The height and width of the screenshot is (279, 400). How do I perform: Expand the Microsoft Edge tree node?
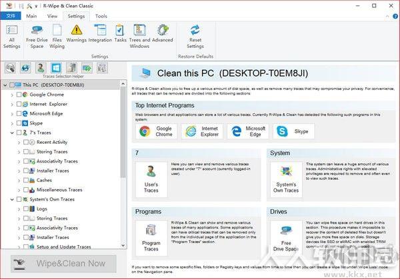(12, 114)
